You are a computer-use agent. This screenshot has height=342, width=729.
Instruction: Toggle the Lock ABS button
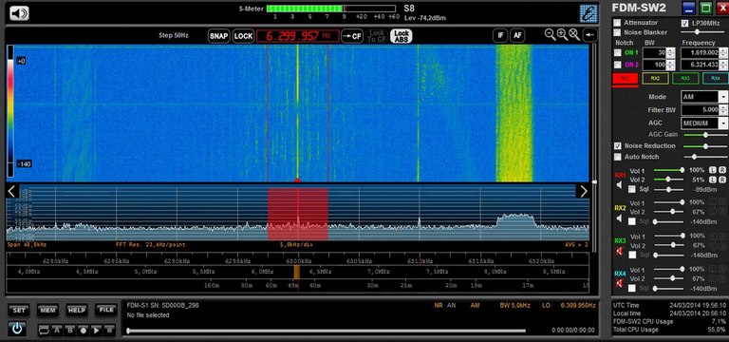(402, 36)
